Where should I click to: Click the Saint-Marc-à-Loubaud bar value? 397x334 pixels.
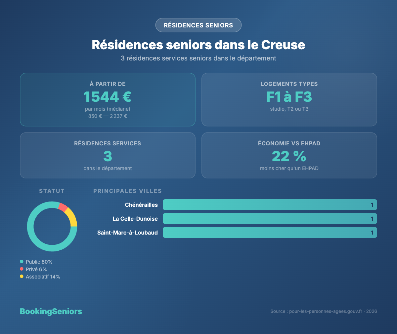(372, 232)
